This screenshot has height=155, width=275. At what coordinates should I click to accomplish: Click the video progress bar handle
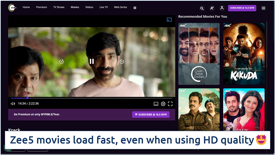(x=28, y=98)
